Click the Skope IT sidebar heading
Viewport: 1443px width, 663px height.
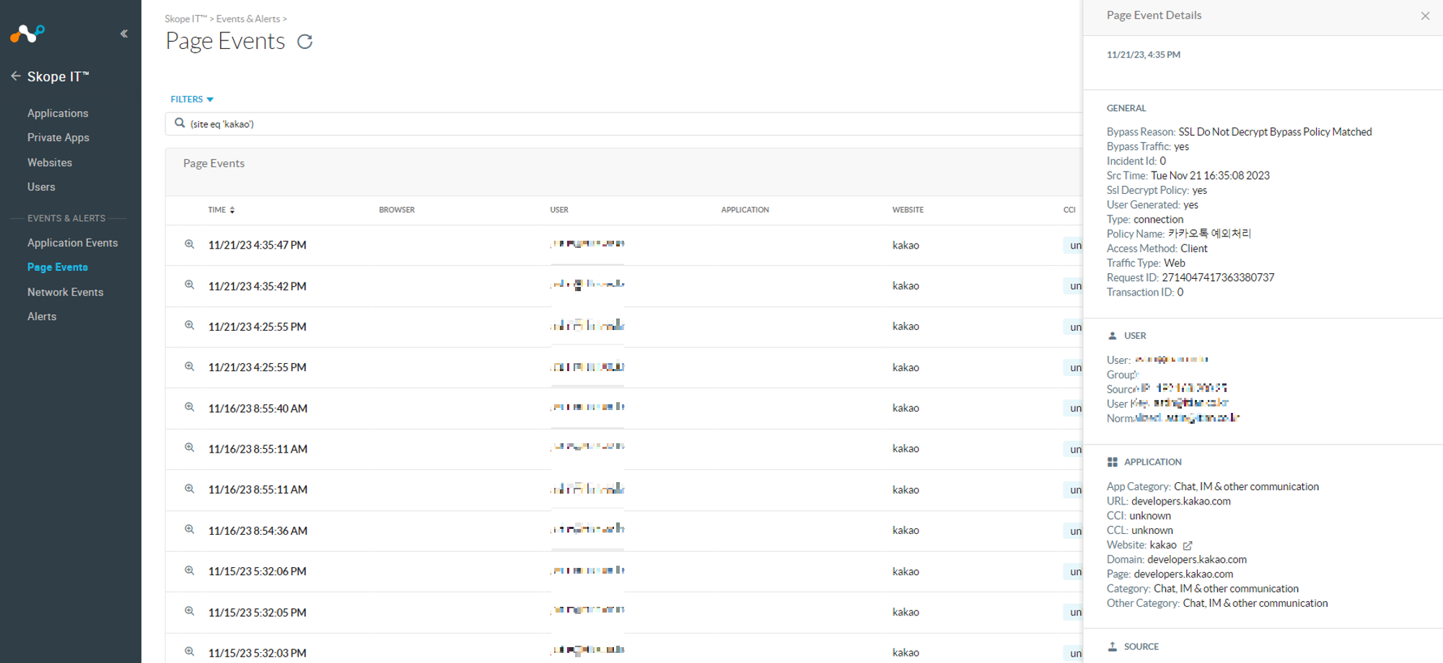[x=58, y=76]
